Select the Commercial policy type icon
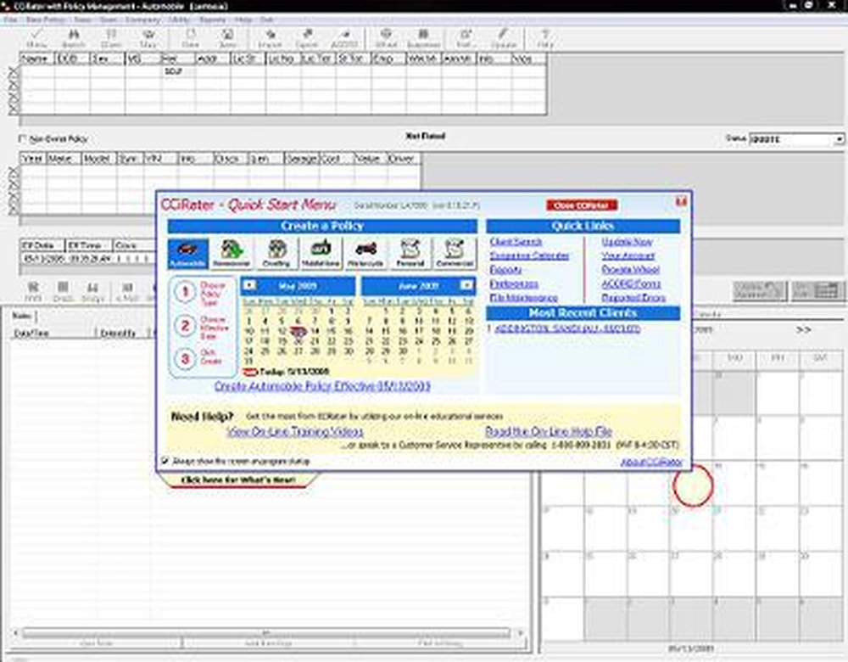This screenshot has width=848, height=662. pos(455,253)
